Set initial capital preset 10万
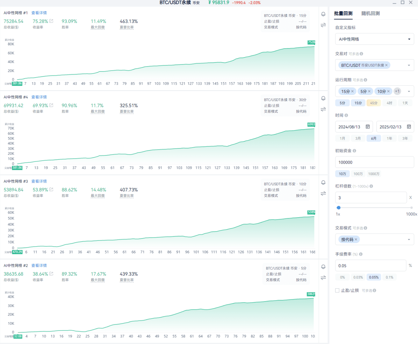418x344 pixels. (342, 174)
